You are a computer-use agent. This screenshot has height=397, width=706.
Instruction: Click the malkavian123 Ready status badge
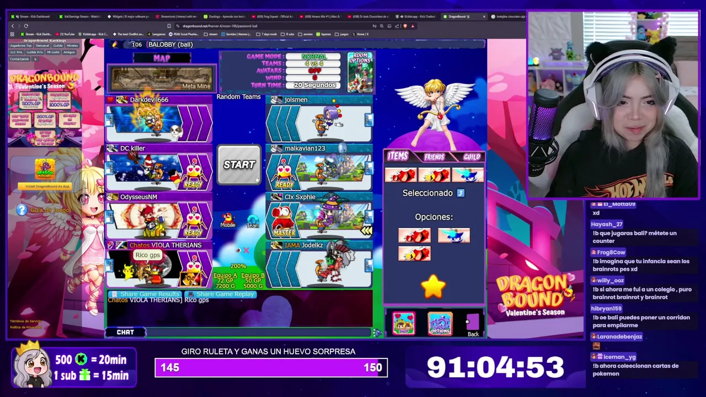point(284,173)
